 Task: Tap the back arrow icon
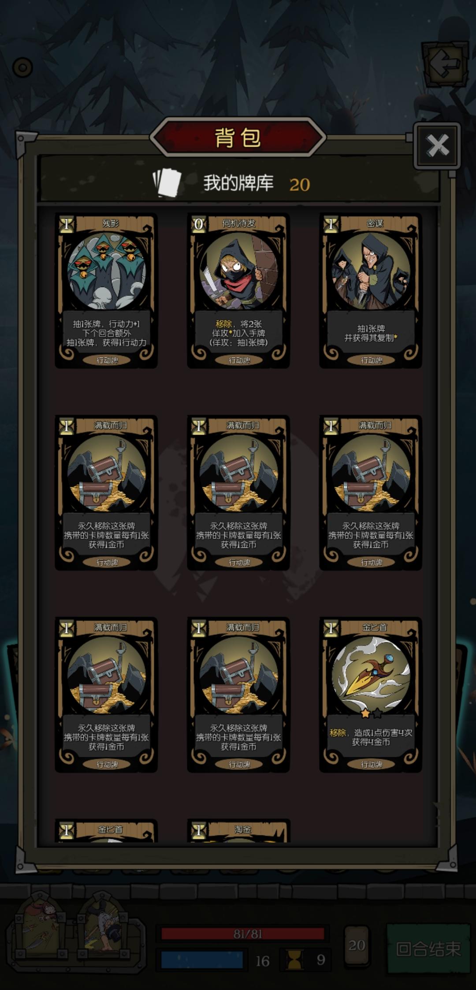[x=444, y=64]
